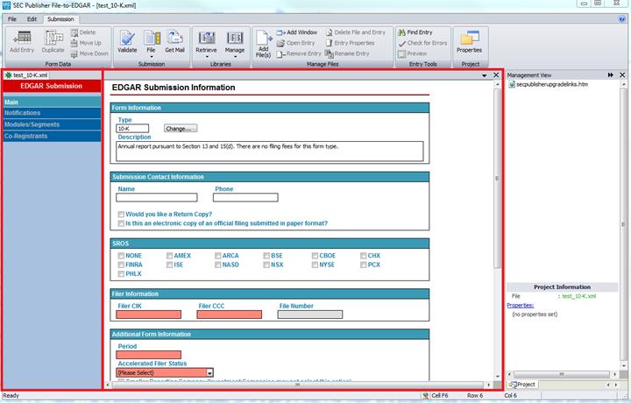Tick the NONE SRO checkbox
This screenshot has width=631, height=403.
point(121,256)
